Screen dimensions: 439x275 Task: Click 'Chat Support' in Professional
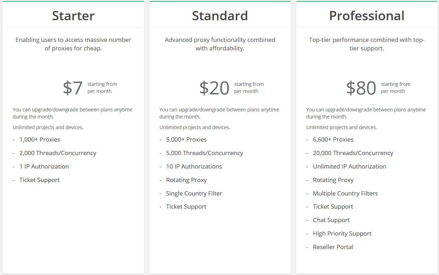coord(331,220)
